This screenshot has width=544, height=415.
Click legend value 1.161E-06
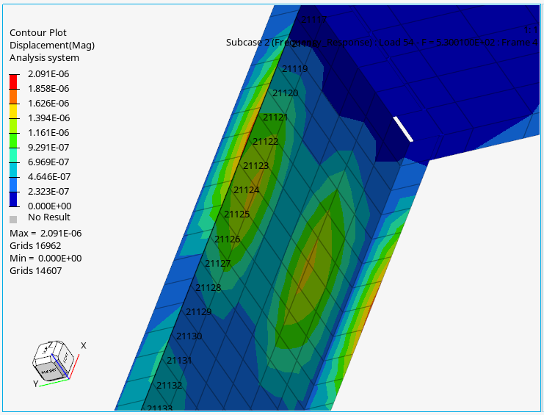48,132
